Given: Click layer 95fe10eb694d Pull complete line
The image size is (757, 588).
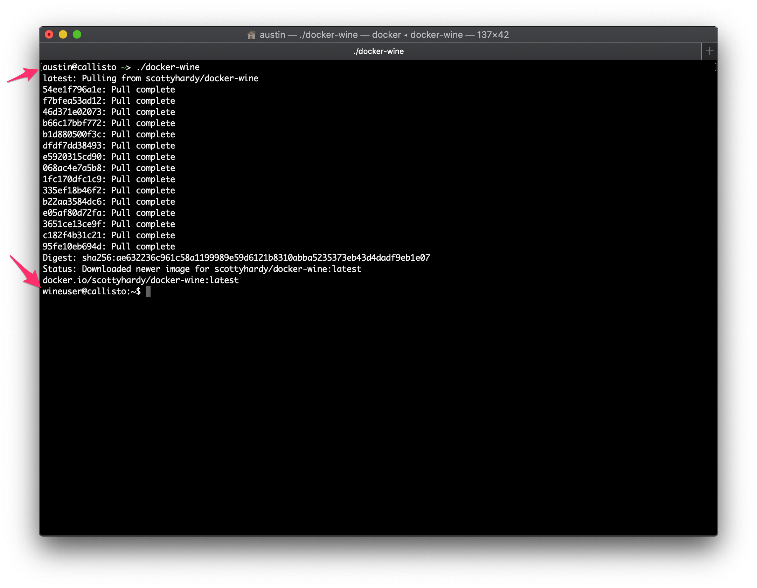Looking at the screenshot, I should (109, 247).
